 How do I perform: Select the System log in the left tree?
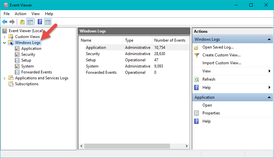coord(27,66)
